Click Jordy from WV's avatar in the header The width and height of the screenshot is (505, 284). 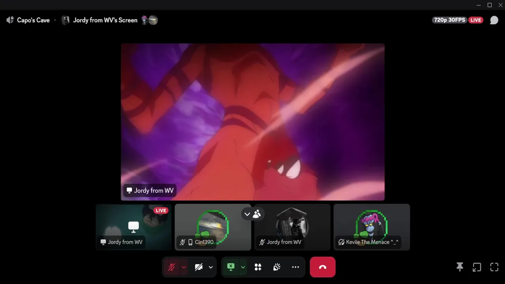(x=65, y=20)
